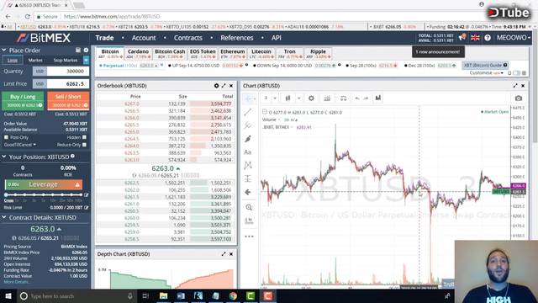The width and height of the screenshot is (538, 303).
Task: Collapse the Your Position section
Action: [4, 157]
